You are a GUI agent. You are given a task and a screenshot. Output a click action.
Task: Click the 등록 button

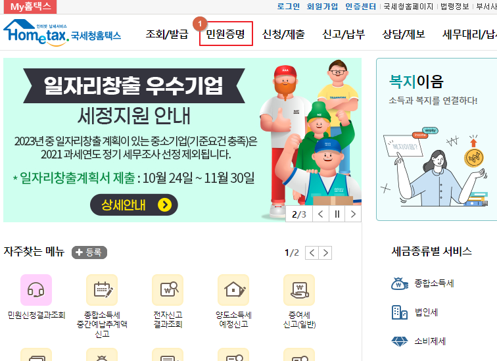tap(89, 253)
